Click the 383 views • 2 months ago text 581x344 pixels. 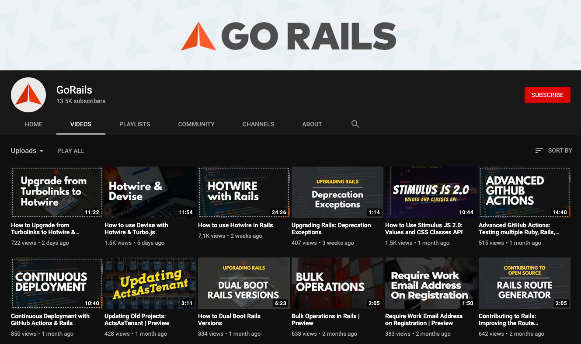(418, 334)
